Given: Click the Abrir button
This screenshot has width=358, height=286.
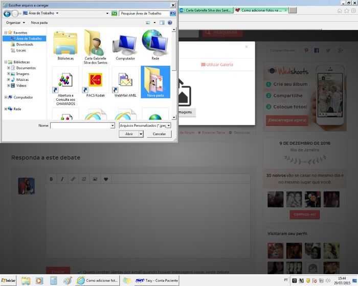Looking at the screenshot, I should pyautogui.click(x=129, y=134).
